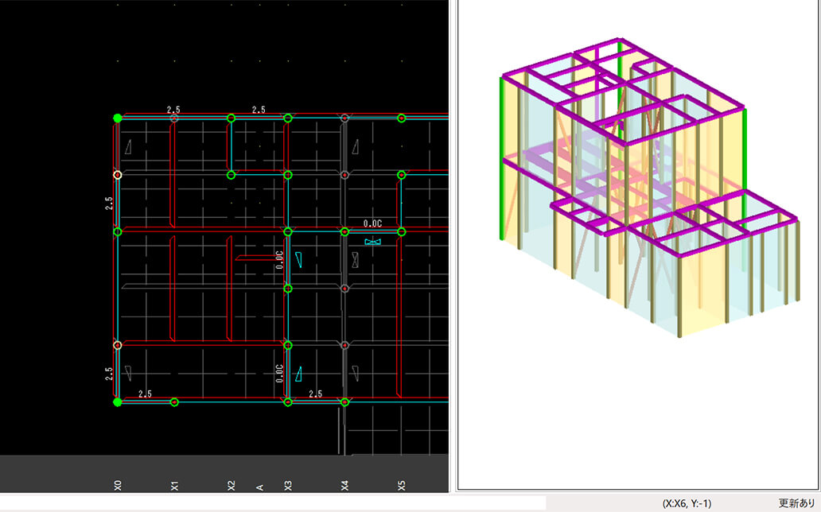Click the X2 axis label
This screenshot has height=512, width=821.
232,484
